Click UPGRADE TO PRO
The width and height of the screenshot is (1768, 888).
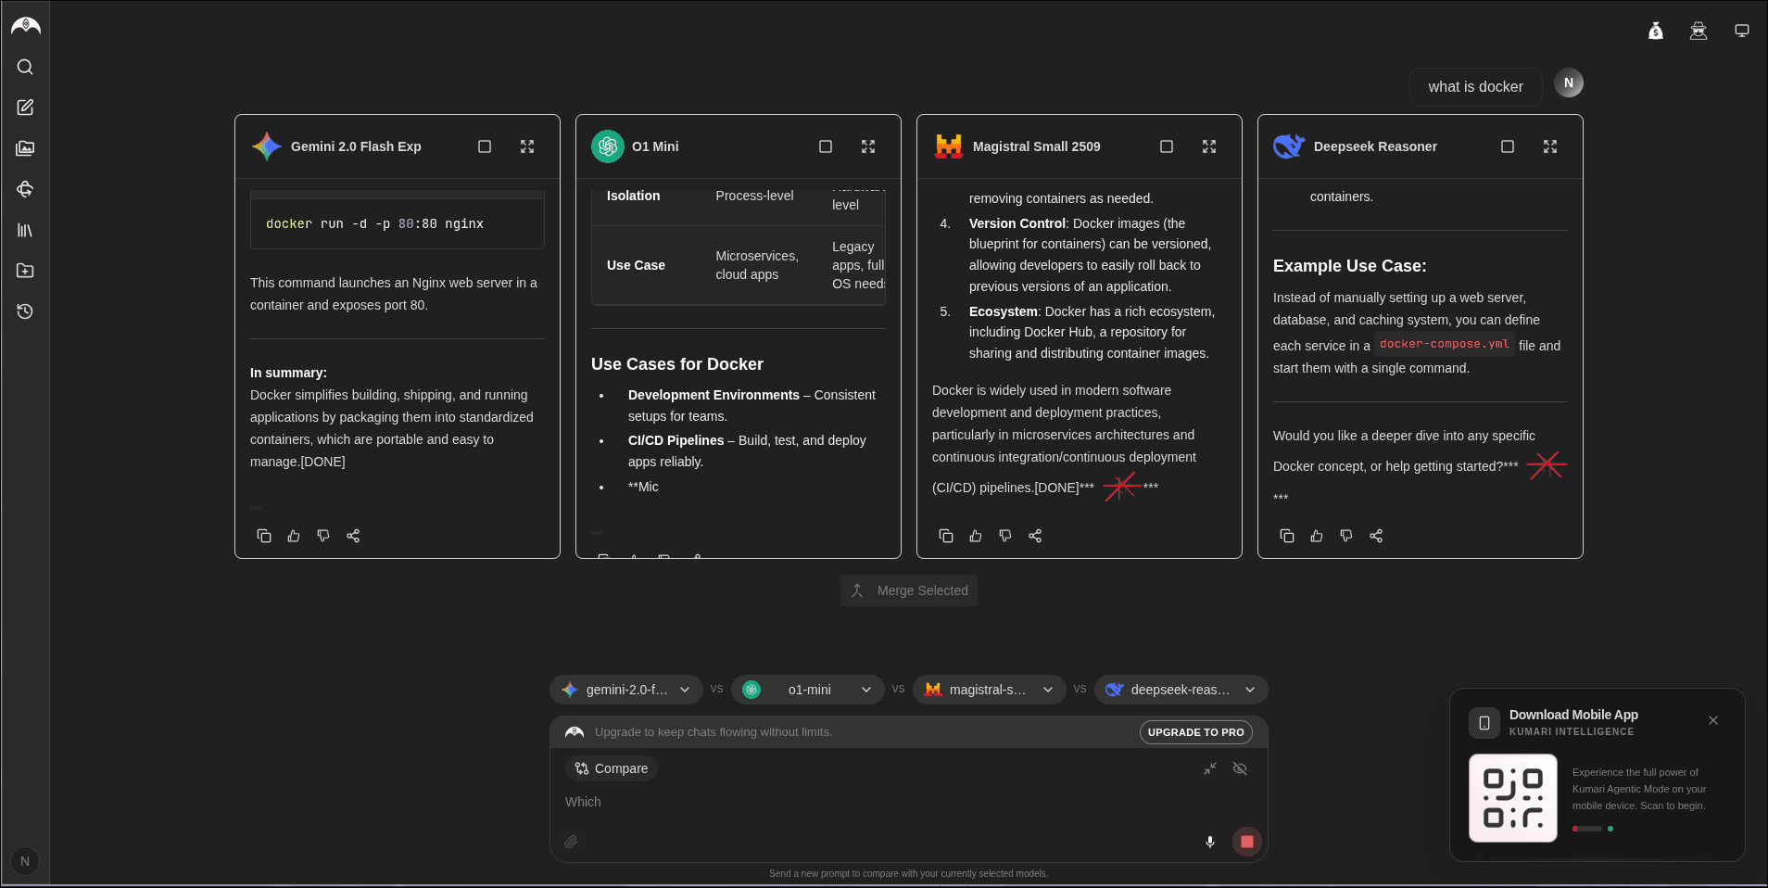[1195, 732]
